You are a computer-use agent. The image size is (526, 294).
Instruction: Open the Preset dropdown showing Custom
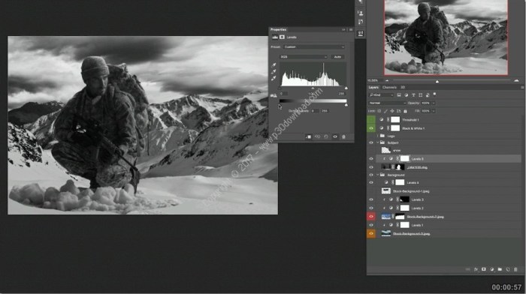pos(314,47)
